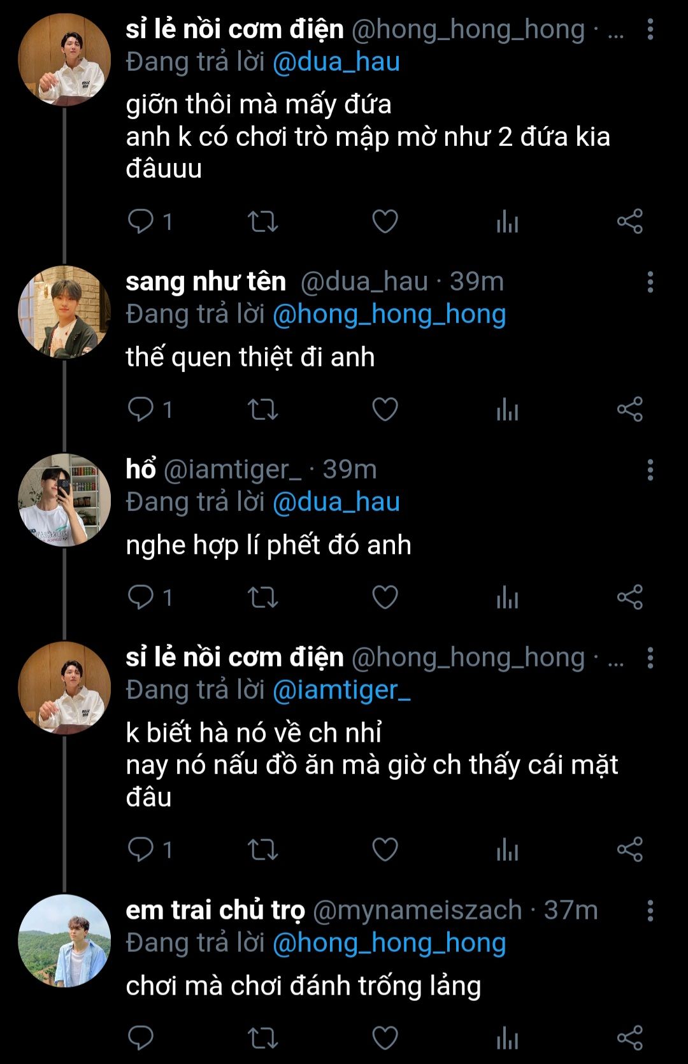Open @dua_hau mention in hổ's reply
Screen dimensions: 688x1064
336,502
